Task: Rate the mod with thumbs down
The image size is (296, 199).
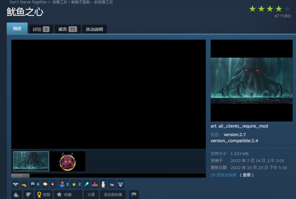Action: [x=28, y=194]
